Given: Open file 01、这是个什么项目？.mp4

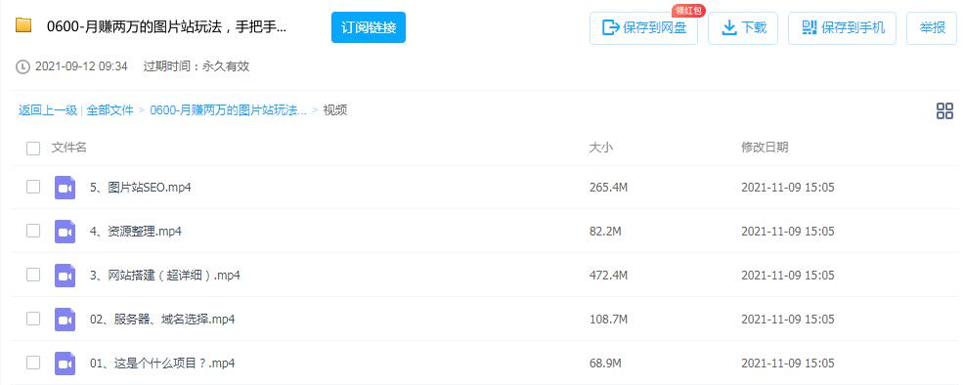Looking at the screenshot, I should (162, 364).
